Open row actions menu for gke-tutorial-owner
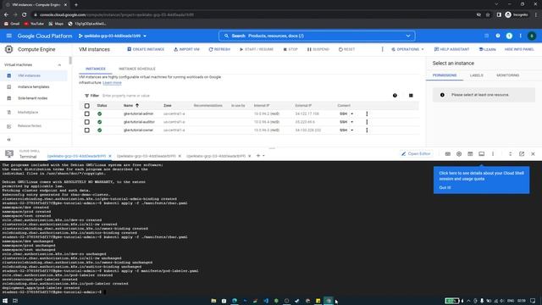Viewport: 542px width, 305px height. coord(367,130)
